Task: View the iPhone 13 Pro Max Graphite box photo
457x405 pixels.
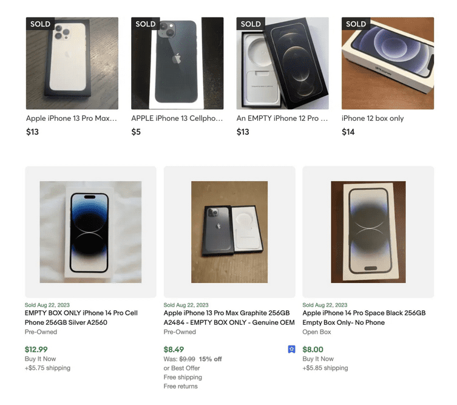Action: [x=229, y=231]
